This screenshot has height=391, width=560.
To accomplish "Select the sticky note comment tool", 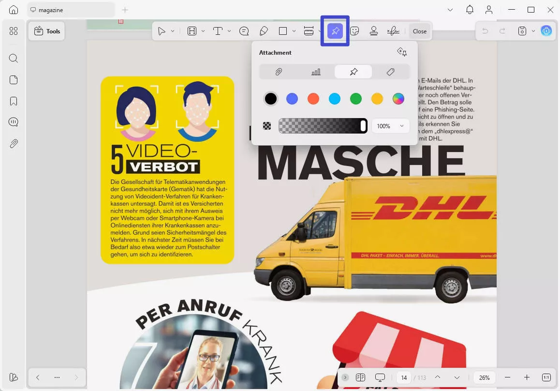I will coord(244,31).
